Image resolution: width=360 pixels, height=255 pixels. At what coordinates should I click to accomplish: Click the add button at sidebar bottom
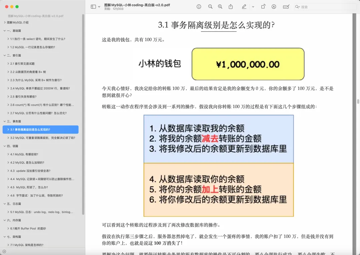pyautogui.click(x=4, y=251)
